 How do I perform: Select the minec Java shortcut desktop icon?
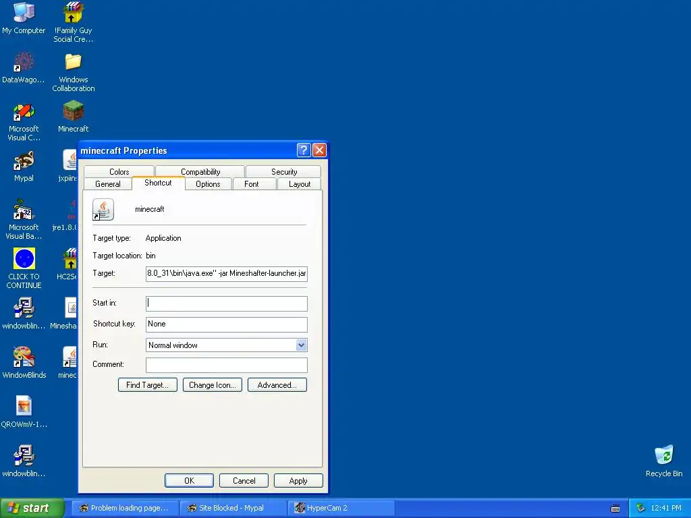[70, 357]
